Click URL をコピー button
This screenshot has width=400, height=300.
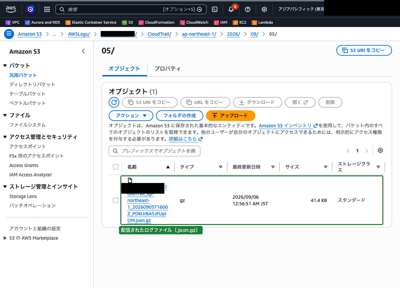(205, 102)
